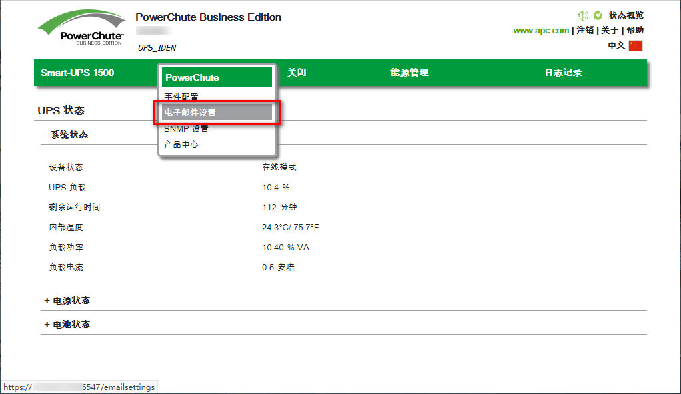Click the green checkmark status icon
Screen dimensions: 681x394
click(x=598, y=15)
